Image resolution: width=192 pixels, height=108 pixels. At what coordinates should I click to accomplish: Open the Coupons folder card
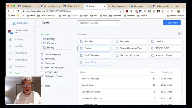(130, 41)
